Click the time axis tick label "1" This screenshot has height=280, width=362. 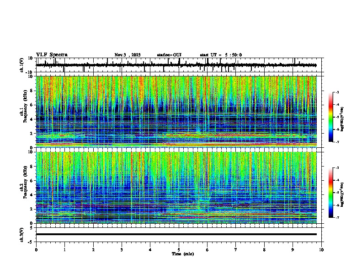[x=64, y=250]
